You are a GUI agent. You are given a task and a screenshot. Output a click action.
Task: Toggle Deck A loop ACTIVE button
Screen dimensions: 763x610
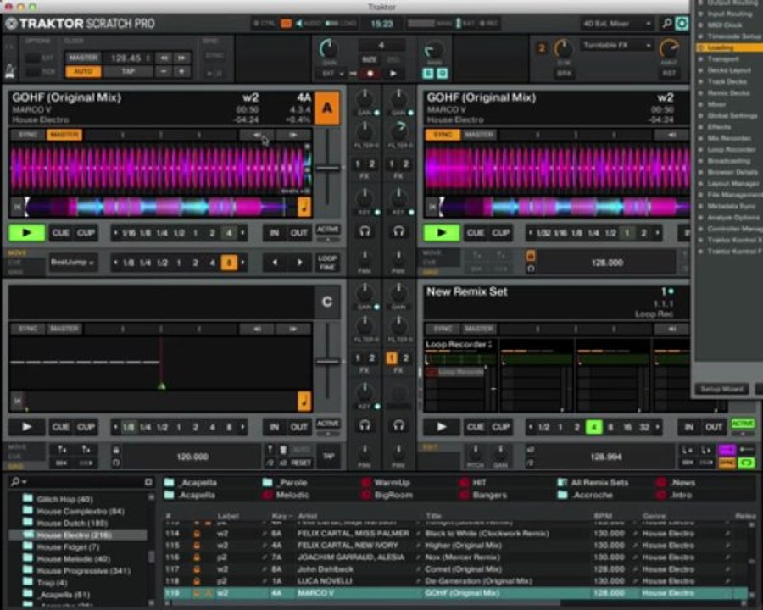coord(327,229)
